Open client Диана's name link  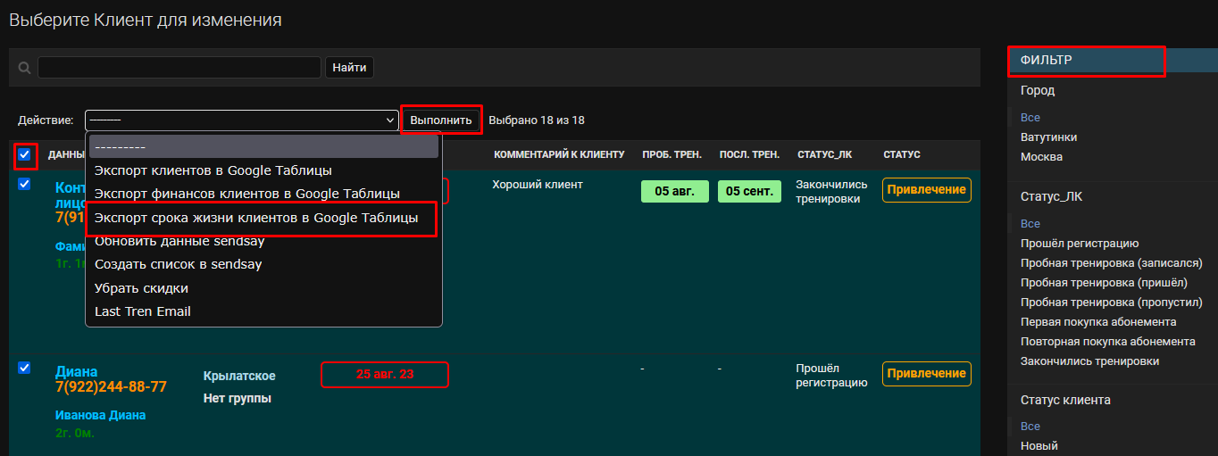(77, 371)
